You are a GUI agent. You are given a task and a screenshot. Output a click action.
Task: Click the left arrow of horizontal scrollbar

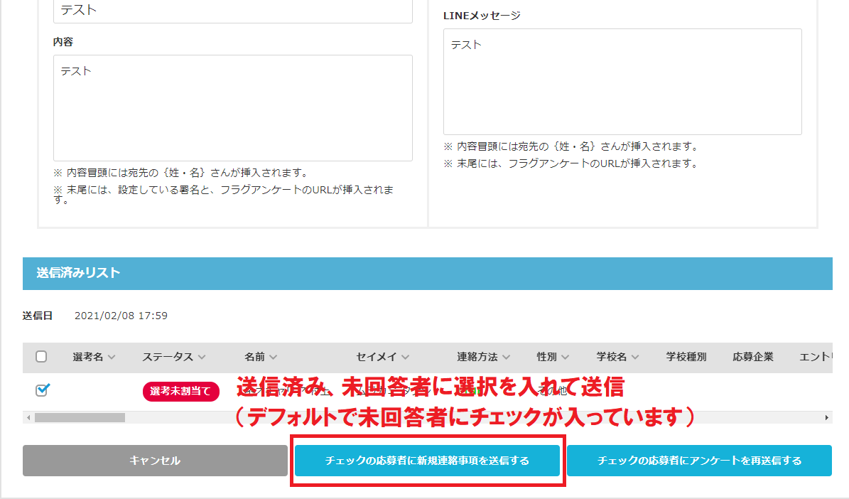point(28,417)
